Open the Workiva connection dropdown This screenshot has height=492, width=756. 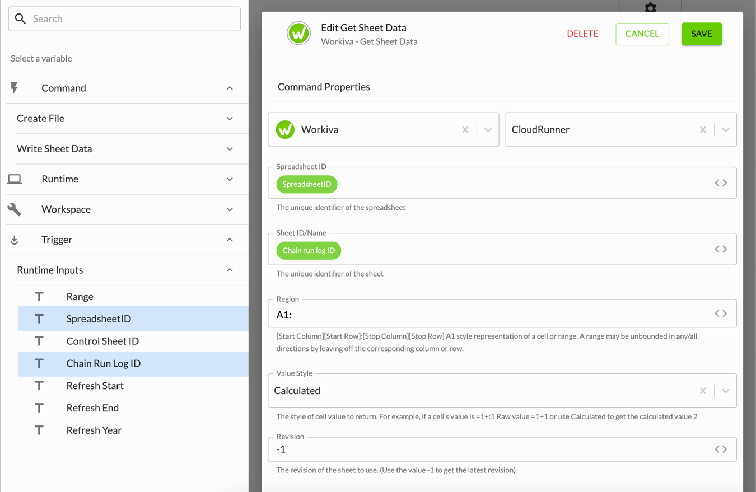click(488, 130)
